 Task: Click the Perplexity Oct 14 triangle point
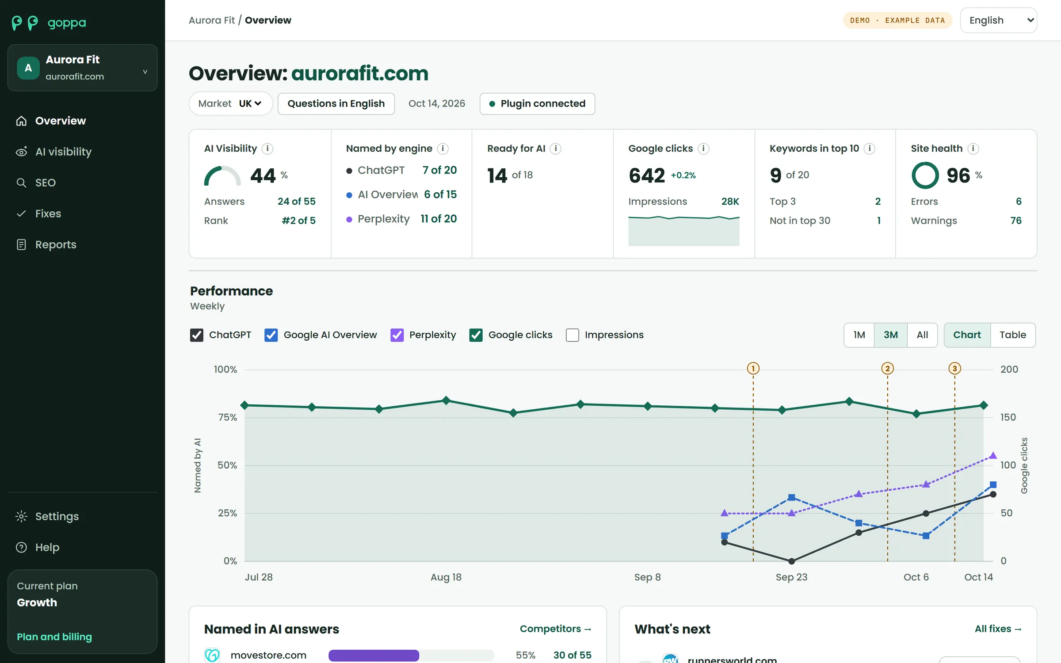tap(993, 455)
